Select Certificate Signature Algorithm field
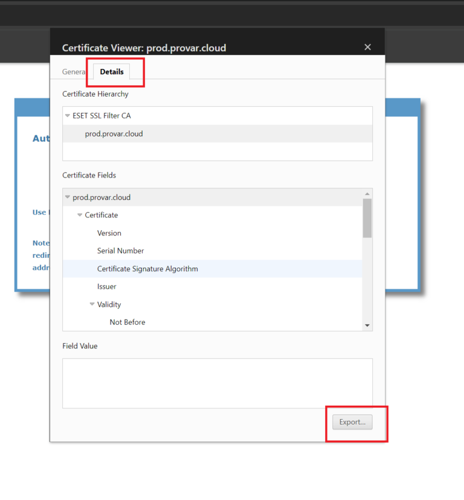The height and width of the screenshot is (500, 464). (147, 269)
